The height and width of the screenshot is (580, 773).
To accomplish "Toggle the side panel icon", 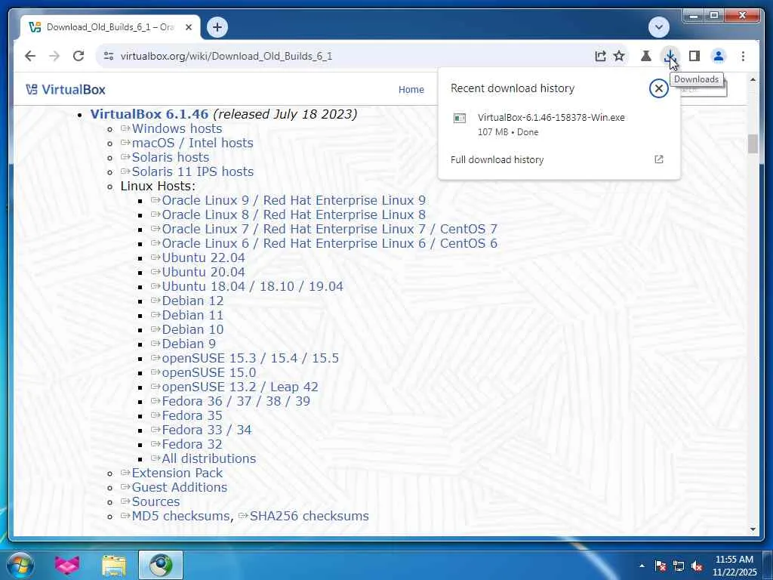I will [694, 56].
